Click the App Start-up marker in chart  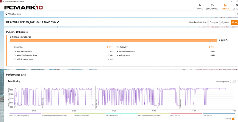(x=96, y=104)
